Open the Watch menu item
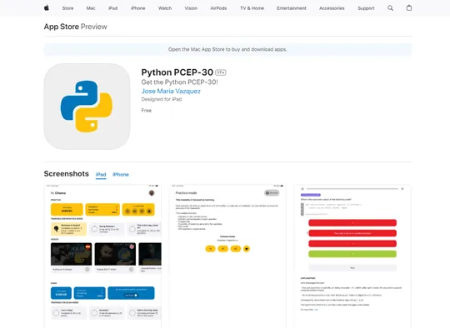The image size is (450, 328). [165, 8]
